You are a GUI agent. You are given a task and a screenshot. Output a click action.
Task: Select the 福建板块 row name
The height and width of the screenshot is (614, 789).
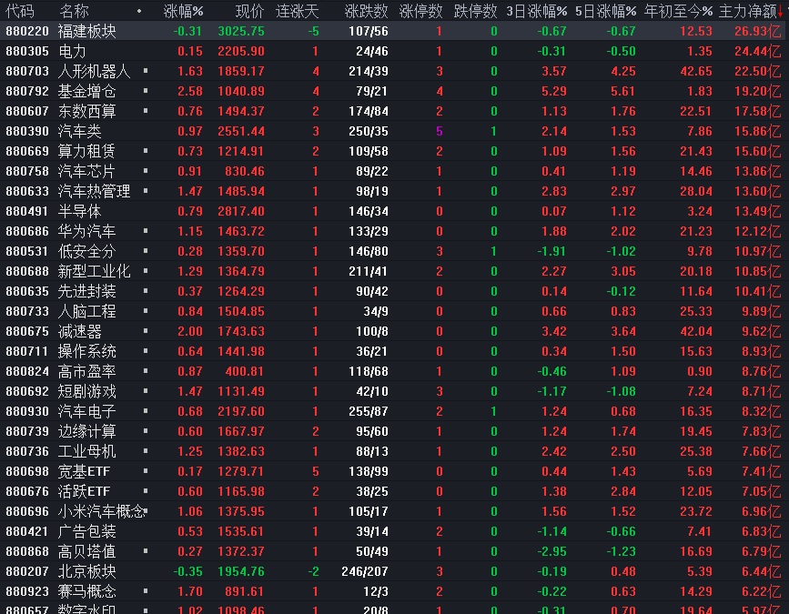tap(87, 31)
